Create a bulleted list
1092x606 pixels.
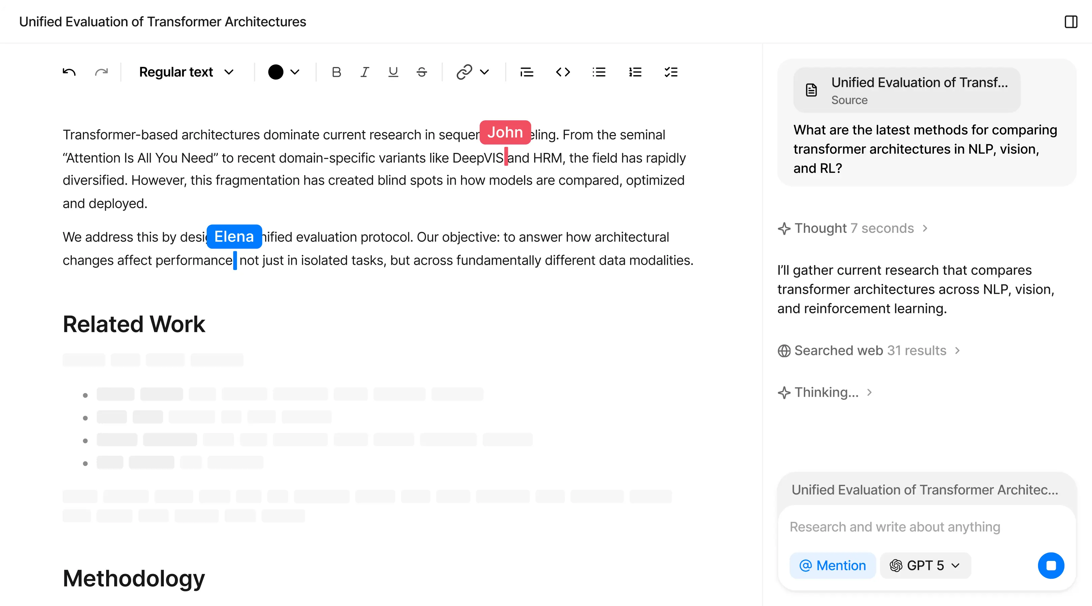(599, 72)
